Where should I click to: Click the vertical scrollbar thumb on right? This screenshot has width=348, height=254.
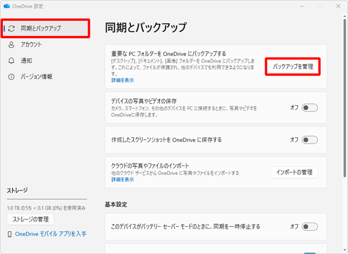[x=345, y=98]
